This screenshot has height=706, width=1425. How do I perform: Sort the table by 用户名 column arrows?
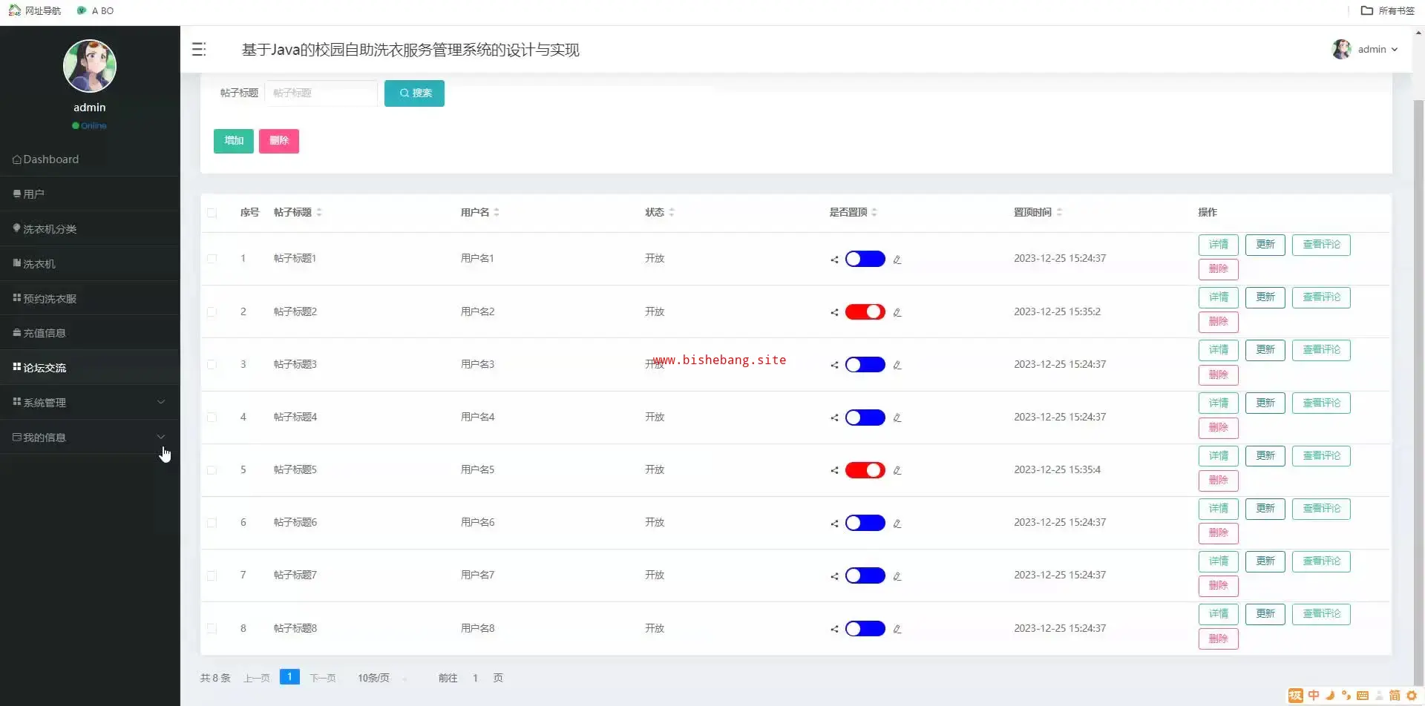[497, 212]
